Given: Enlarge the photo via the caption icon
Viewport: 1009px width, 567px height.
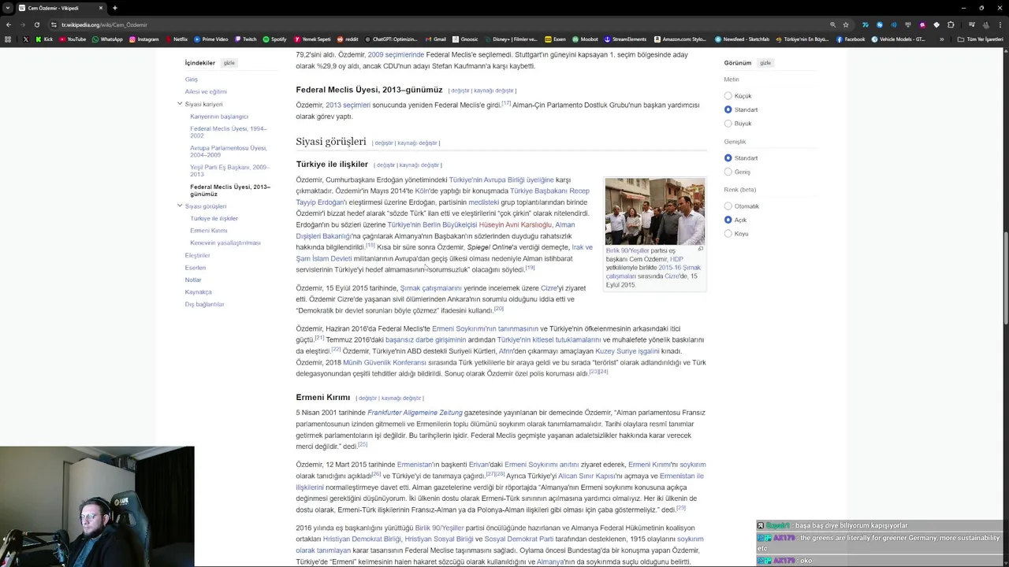Looking at the screenshot, I should click(700, 249).
